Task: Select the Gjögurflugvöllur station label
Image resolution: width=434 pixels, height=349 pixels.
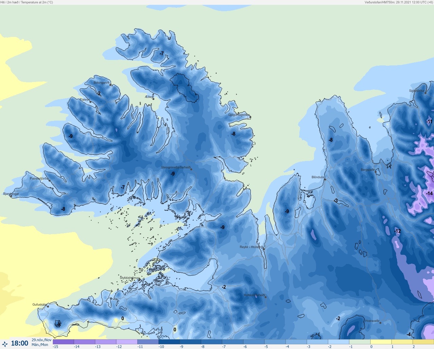Action: click(239, 115)
